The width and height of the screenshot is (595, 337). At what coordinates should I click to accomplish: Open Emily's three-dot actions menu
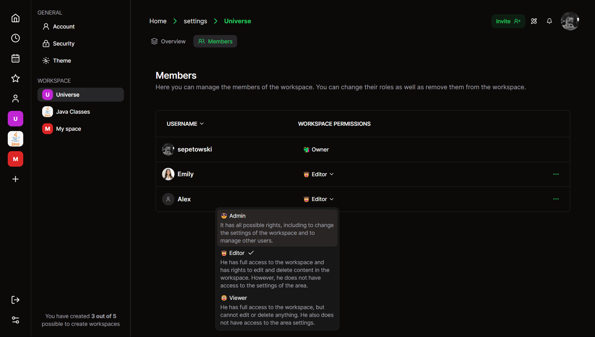click(x=556, y=174)
